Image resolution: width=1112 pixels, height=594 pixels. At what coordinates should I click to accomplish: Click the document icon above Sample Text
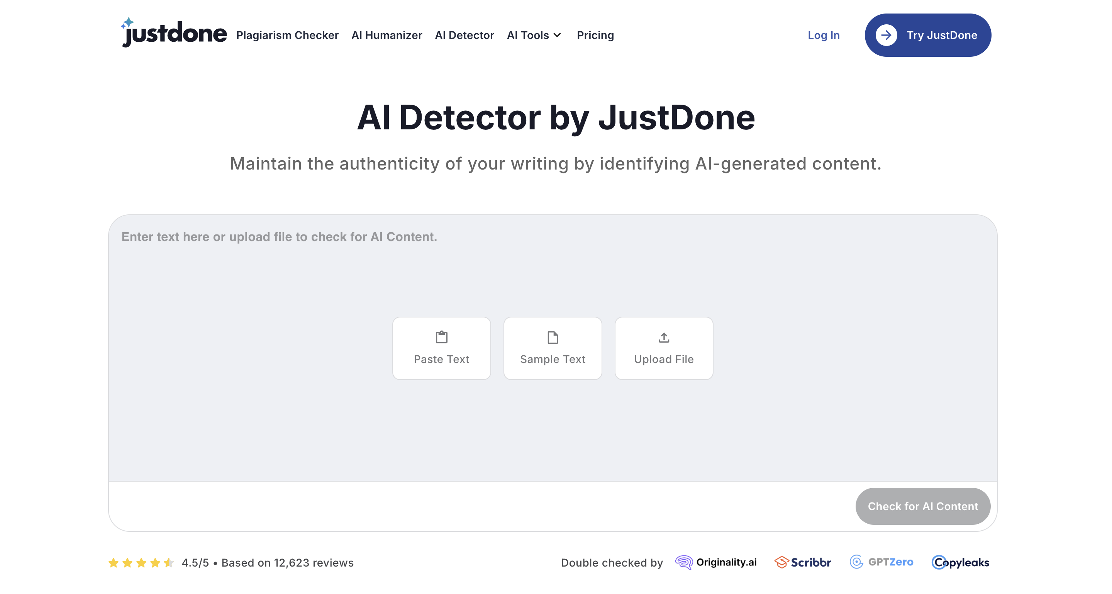click(553, 337)
